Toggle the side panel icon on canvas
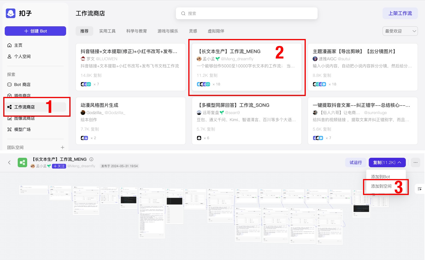425x260 pixels. tap(420, 189)
